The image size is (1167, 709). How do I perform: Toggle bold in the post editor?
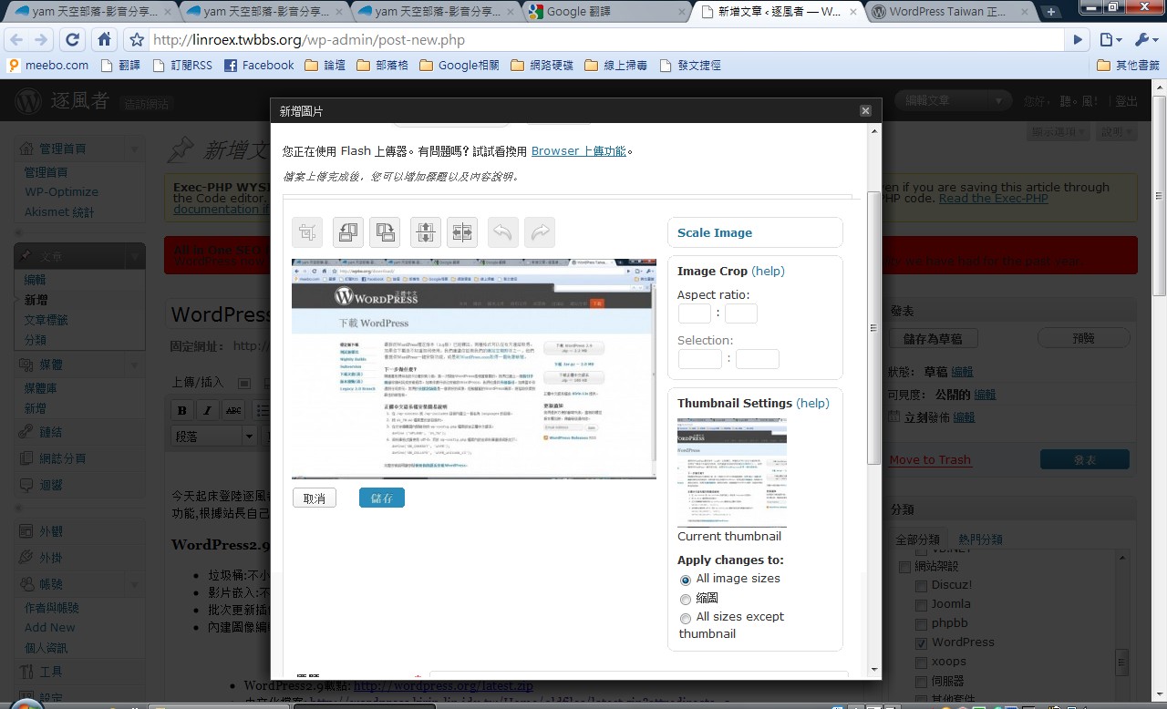point(182,410)
